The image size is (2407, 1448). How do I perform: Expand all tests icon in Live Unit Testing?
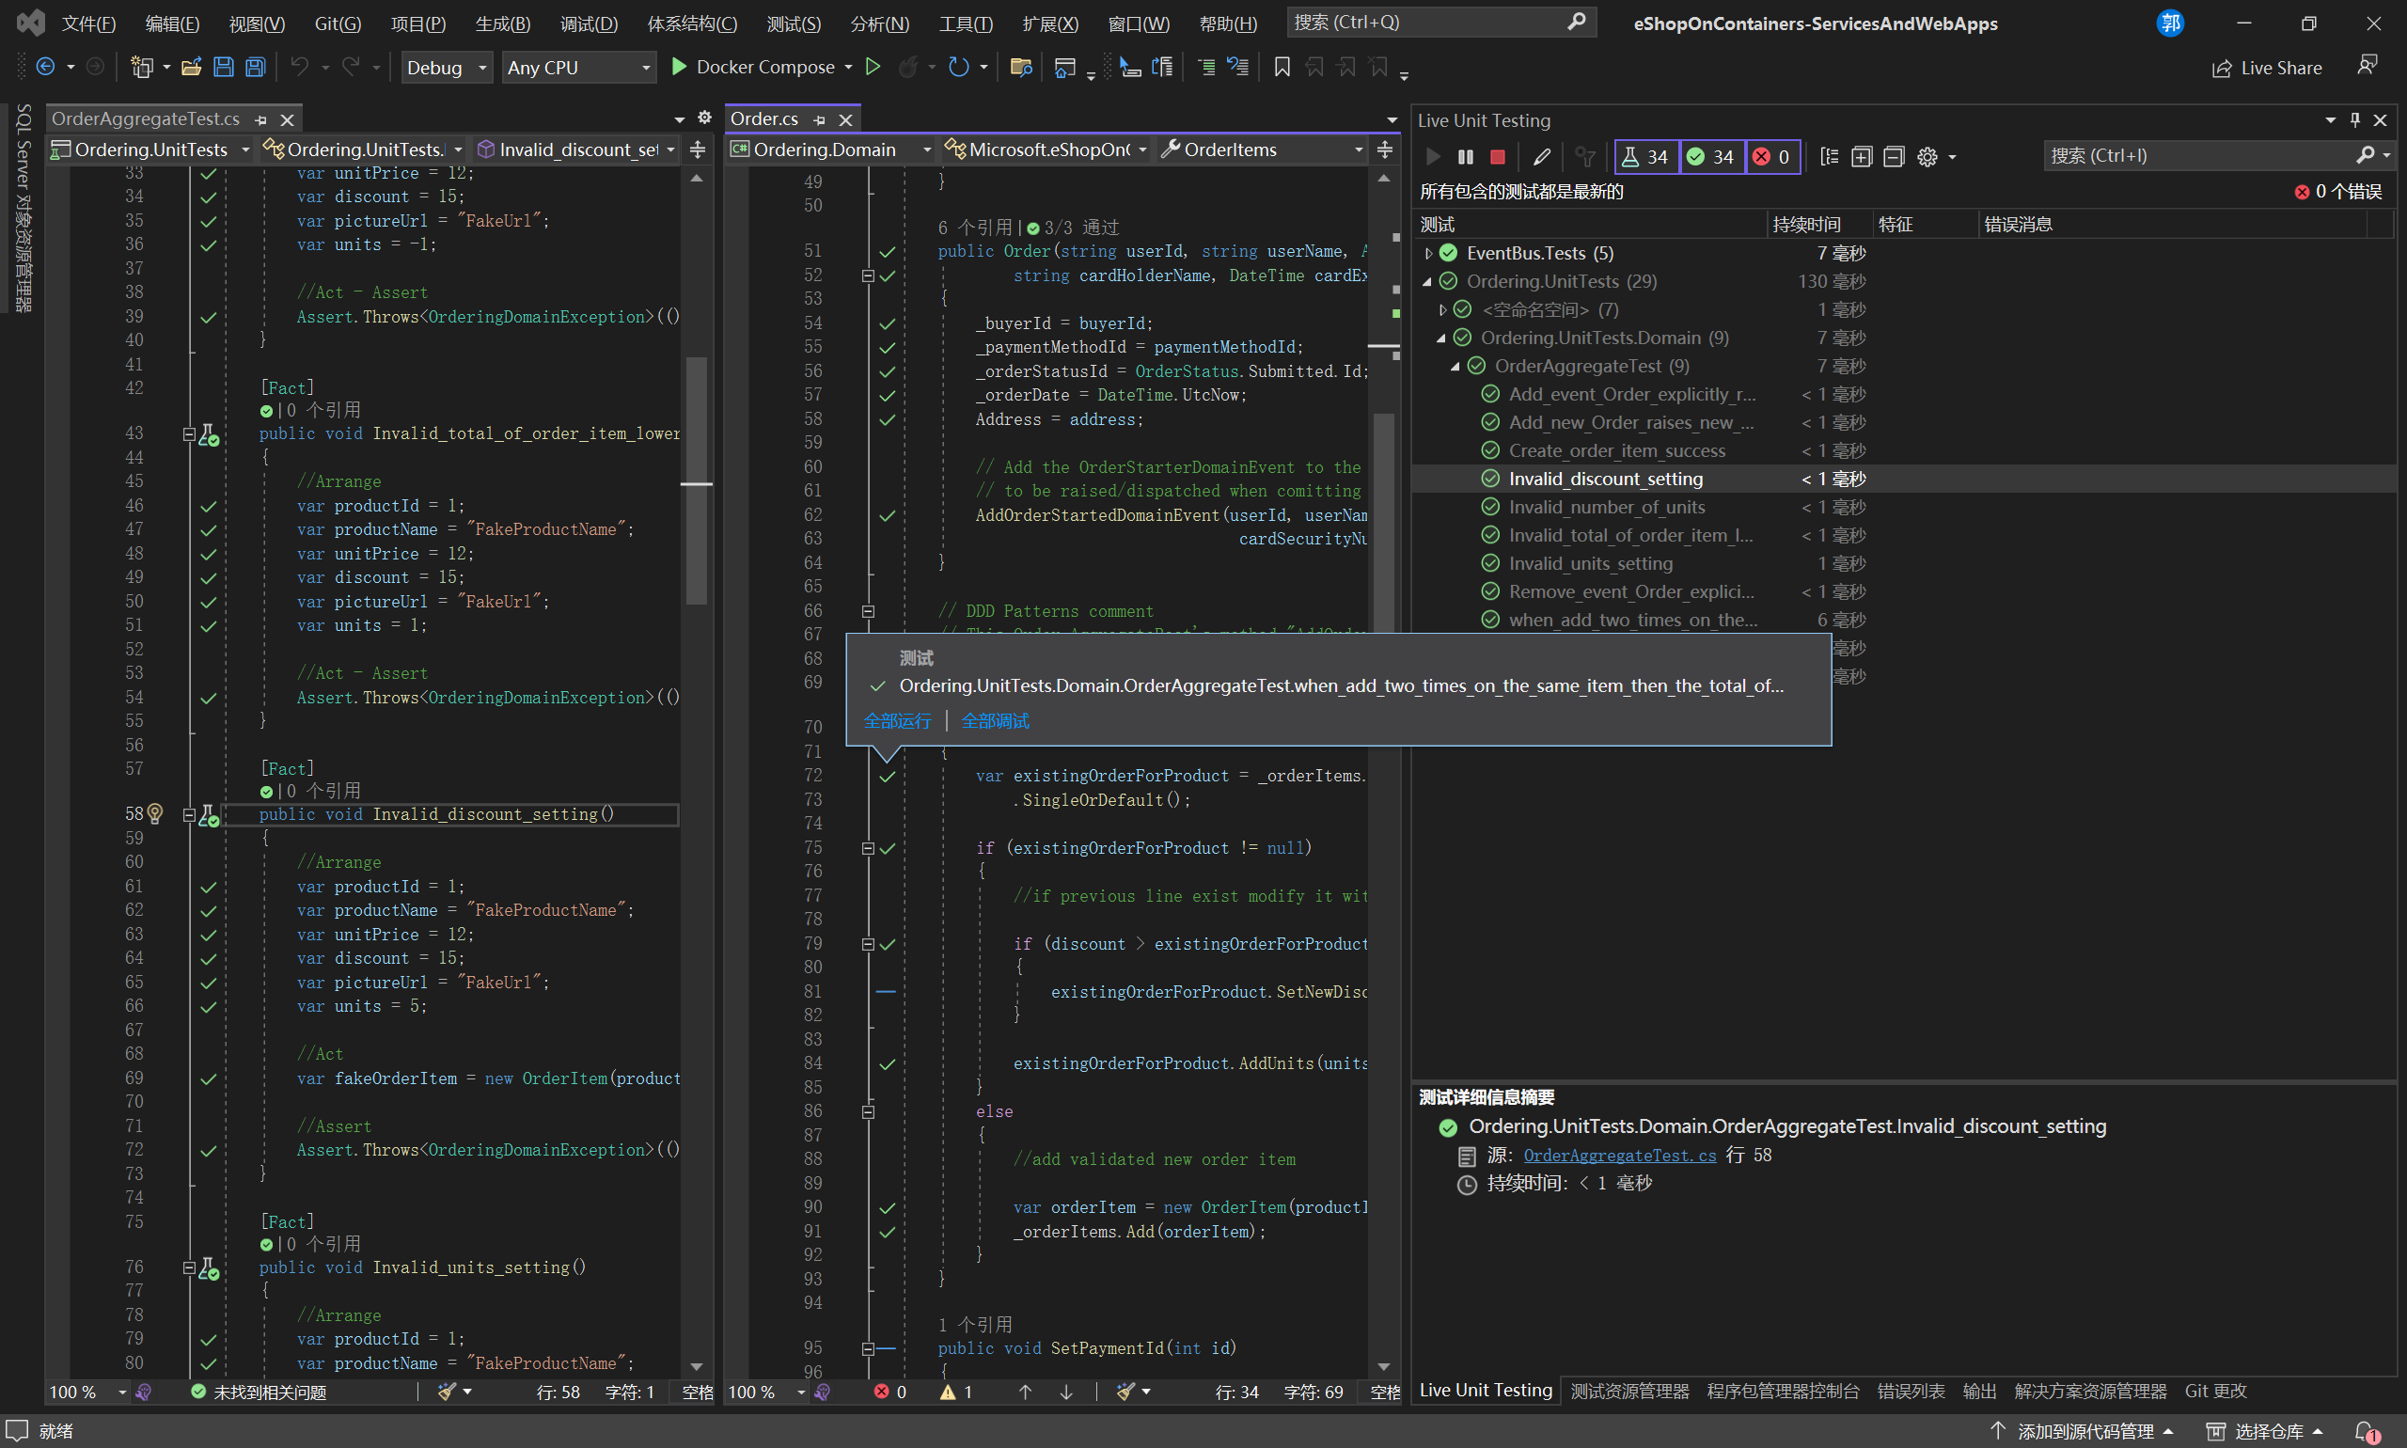pyautogui.click(x=1861, y=157)
